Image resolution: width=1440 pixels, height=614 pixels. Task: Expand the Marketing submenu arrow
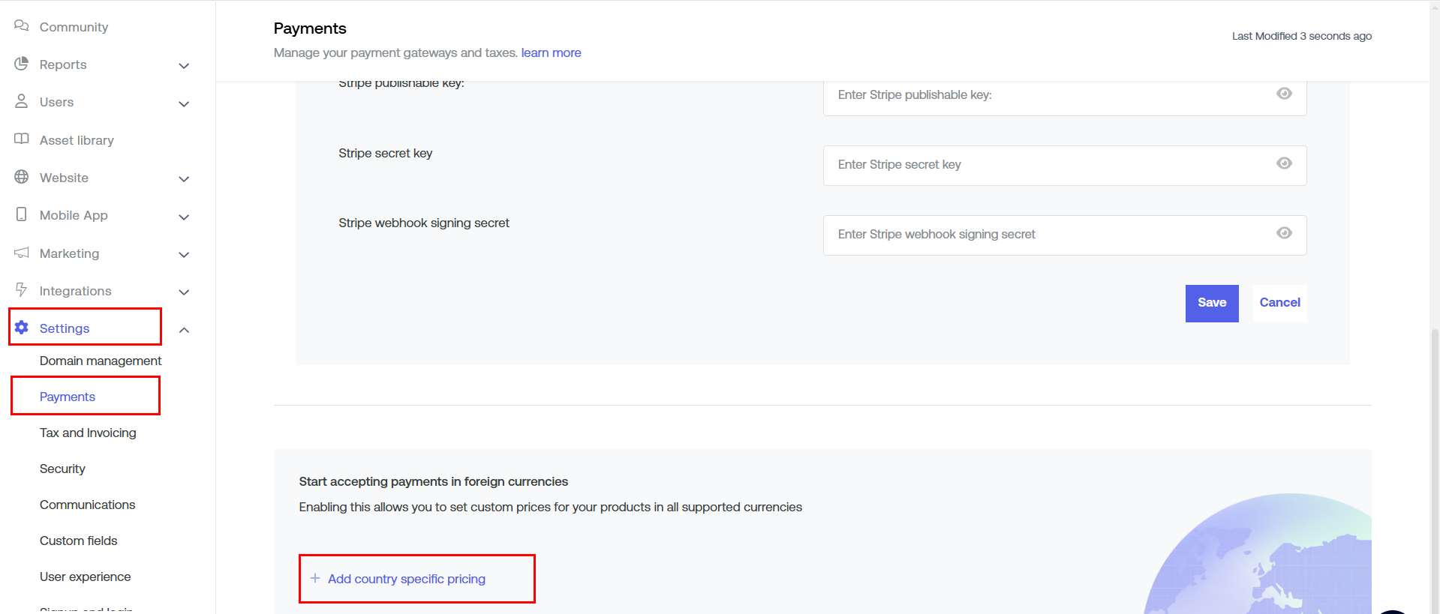tap(184, 255)
